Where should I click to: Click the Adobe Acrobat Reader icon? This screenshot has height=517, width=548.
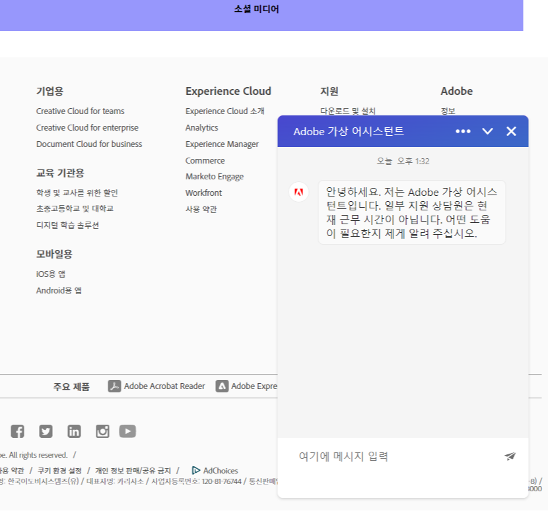coord(114,386)
